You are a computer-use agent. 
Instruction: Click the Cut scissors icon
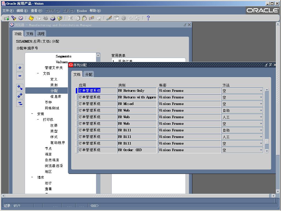pyautogui.click(x=71, y=18)
